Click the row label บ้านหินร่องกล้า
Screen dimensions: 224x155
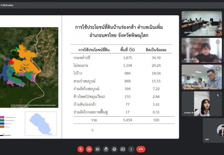coord(85,105)
